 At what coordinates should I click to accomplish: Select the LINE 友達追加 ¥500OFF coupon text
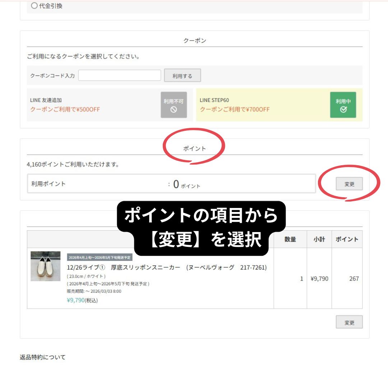click(x=65, y=109)
